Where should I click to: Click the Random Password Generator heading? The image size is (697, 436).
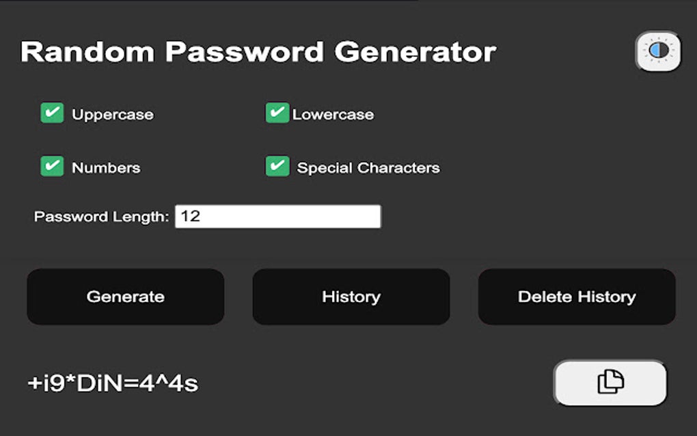258,52
